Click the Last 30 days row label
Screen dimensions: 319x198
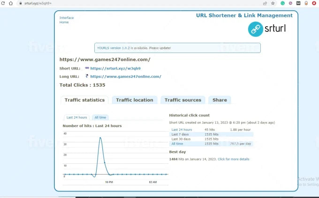181,139
